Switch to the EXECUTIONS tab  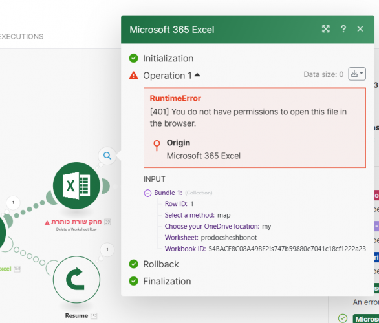(21, 36)
